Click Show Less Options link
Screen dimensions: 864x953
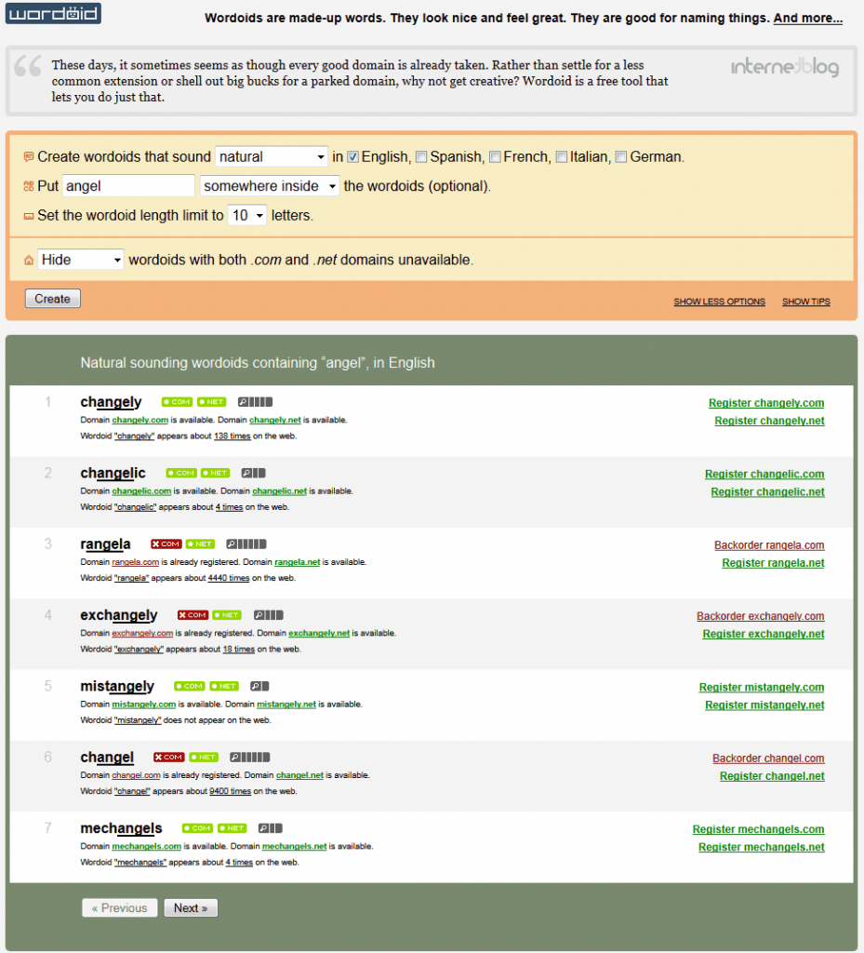[719, 302]
